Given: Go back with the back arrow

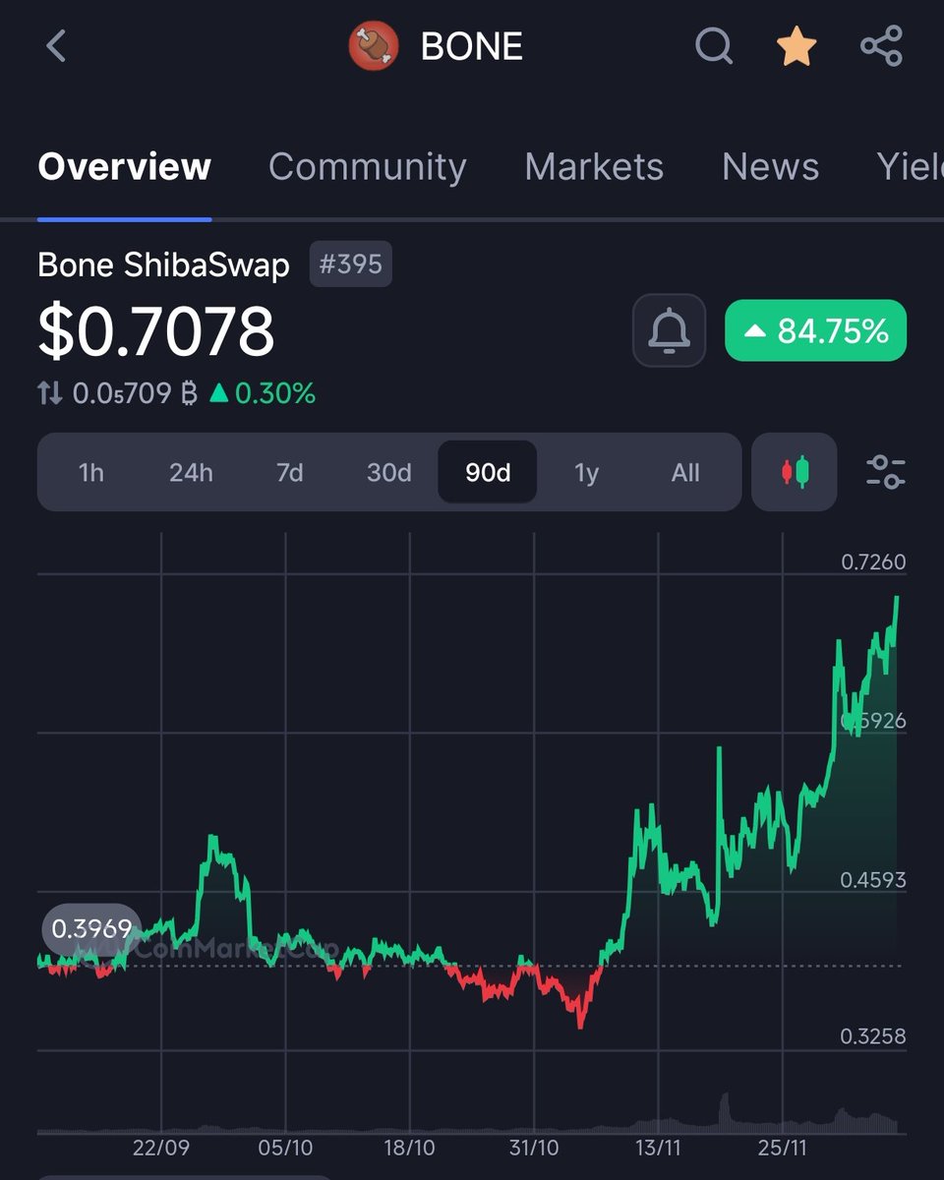Looking at the screenshot, I should 56,45.
